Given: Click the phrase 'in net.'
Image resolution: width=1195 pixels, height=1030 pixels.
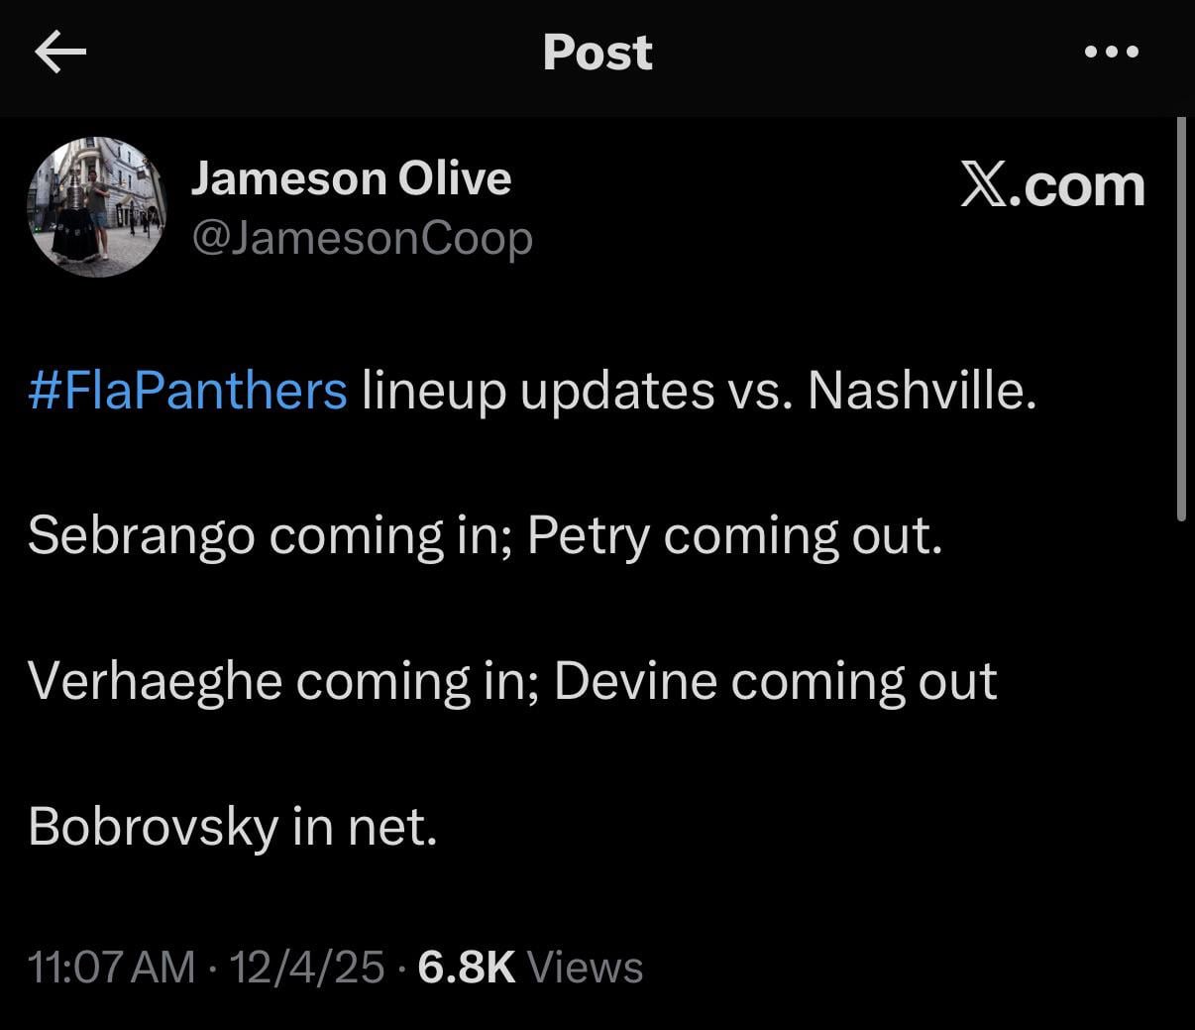Looking at the screenshot, I should (365, 827).
